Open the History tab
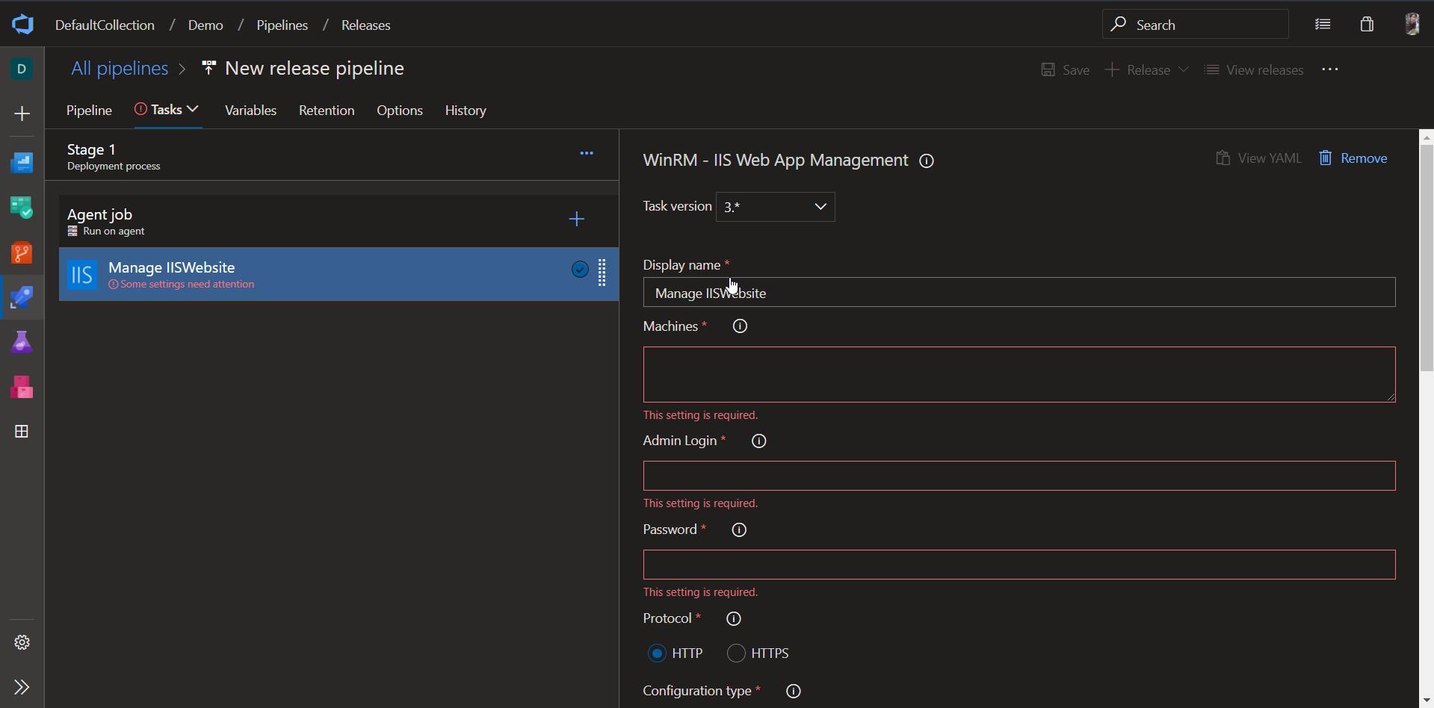Viewport: 1434px width, 708px height. click(465, 110)
